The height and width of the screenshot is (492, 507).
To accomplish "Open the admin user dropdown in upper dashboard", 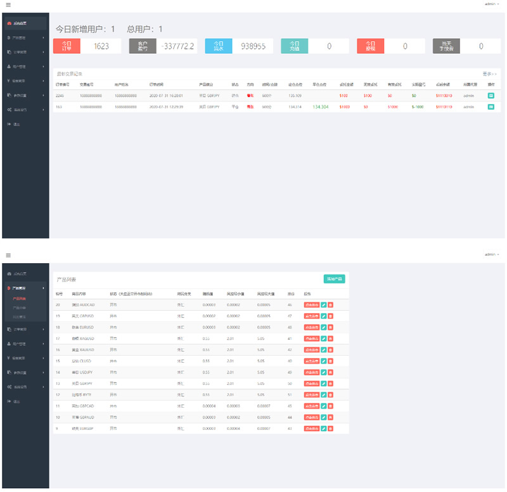I will (x=491, y=4).
